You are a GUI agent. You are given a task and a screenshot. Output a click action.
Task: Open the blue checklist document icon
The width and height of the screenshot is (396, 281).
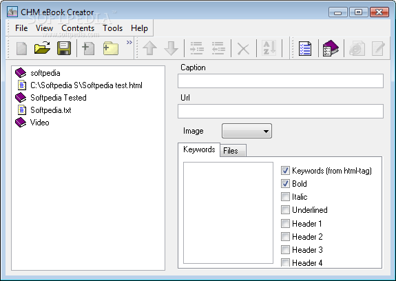[305, 48]
